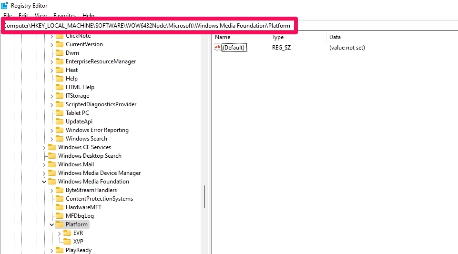Expand the PlayReady key
Image resolution: width=458 pixels, height=254 pixels.
point(52,250)
